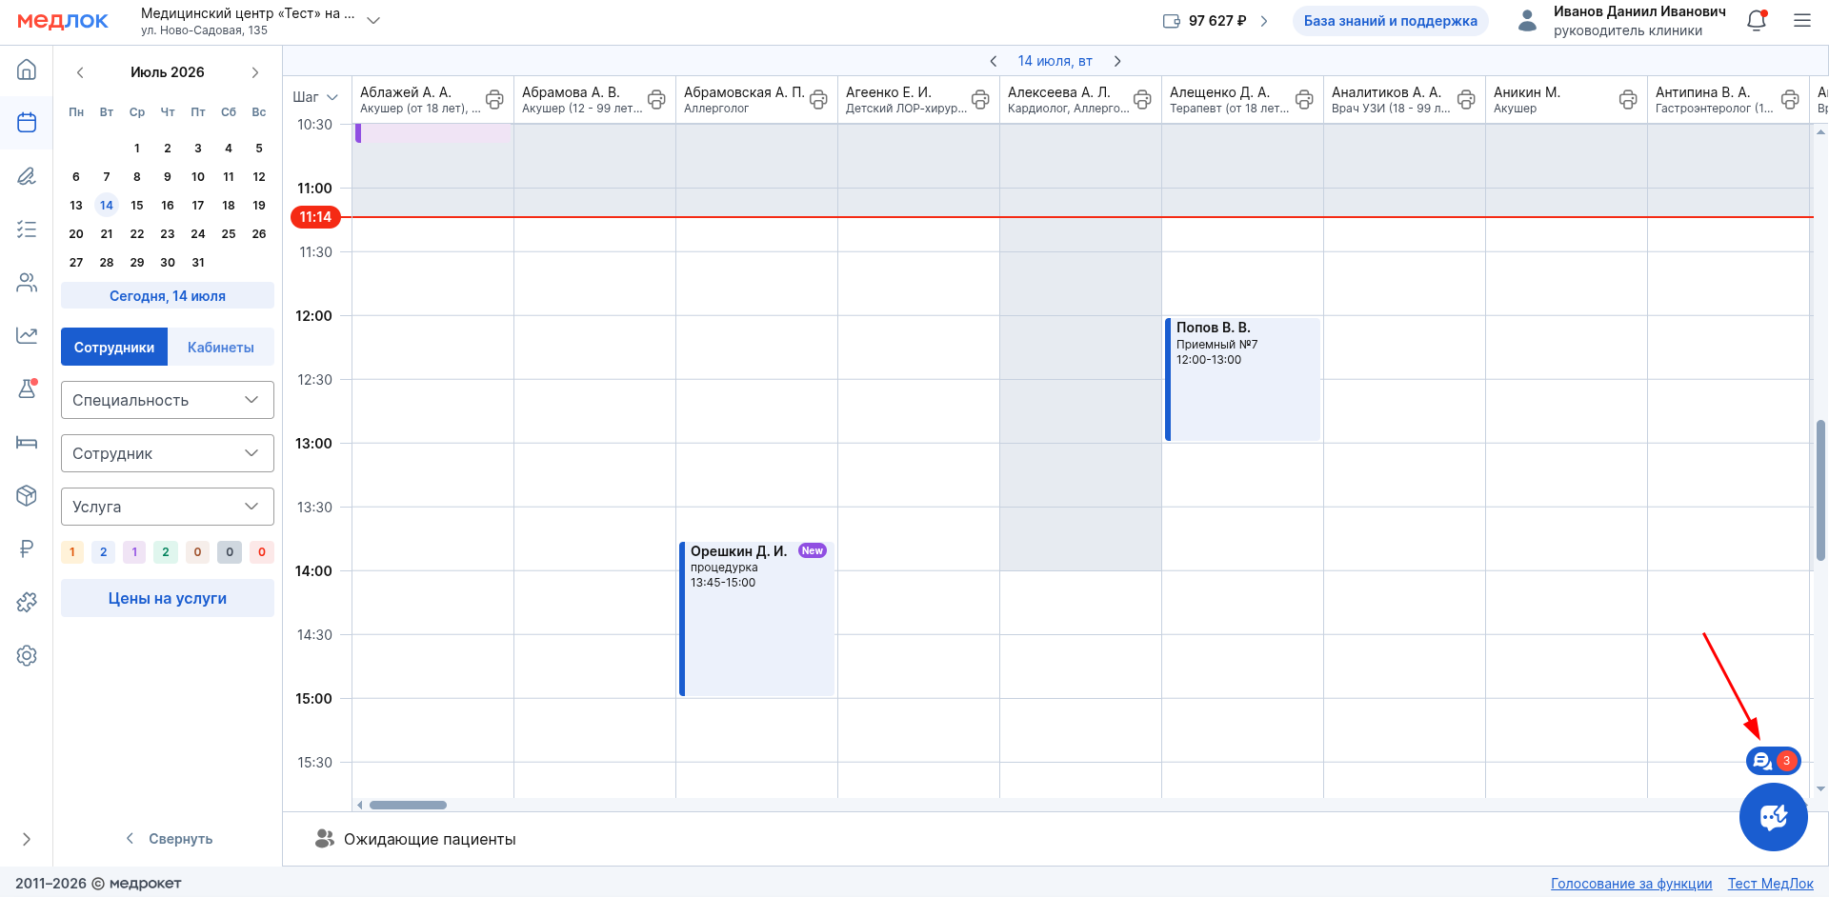Print schedule for Абрамовская А. П.
The width and height of the screenshot is (1829, 897).
818,99
